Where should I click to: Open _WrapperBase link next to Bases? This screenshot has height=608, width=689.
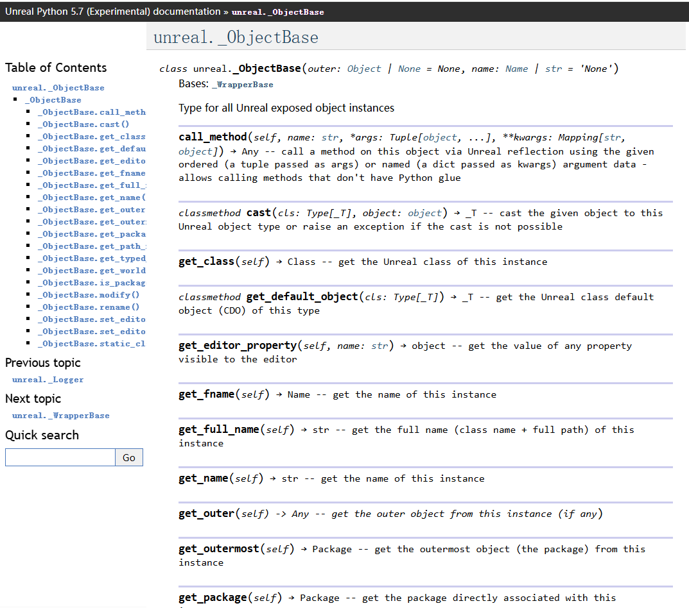[x=243, y=85]
